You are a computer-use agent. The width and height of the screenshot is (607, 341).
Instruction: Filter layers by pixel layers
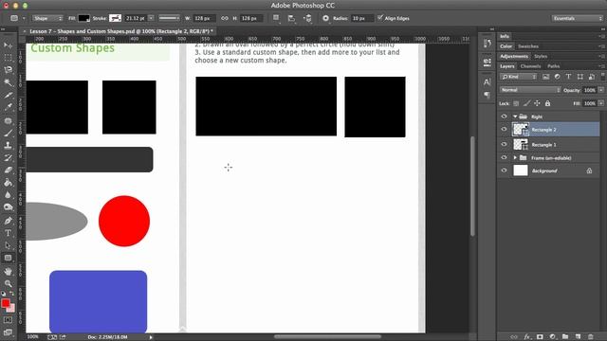pos(546,77)
